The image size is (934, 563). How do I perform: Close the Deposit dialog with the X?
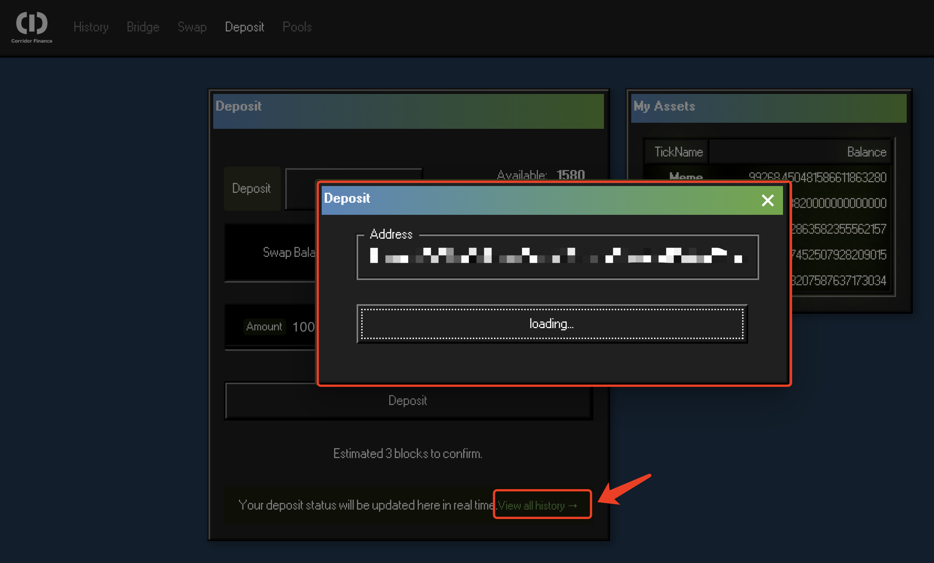[x=767, y=200]
